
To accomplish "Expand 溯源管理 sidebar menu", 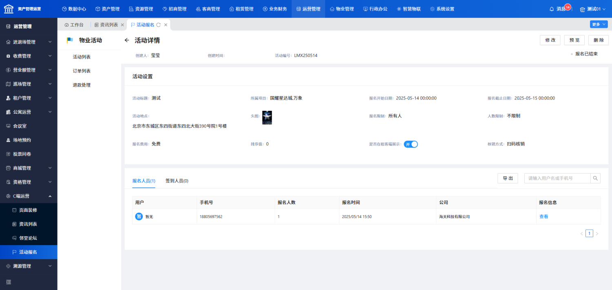I will coord(29,266).
